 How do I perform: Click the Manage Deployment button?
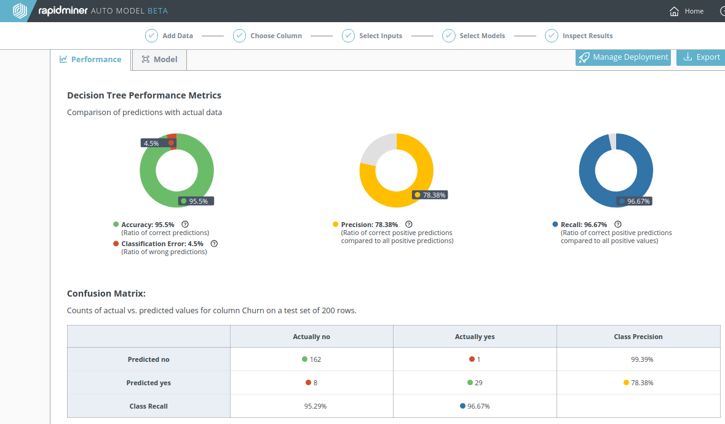(x=623, y=57)
